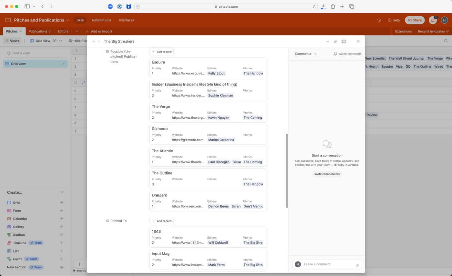Click the Share button
Screen dimensions: 452x276
coord(415,20)
